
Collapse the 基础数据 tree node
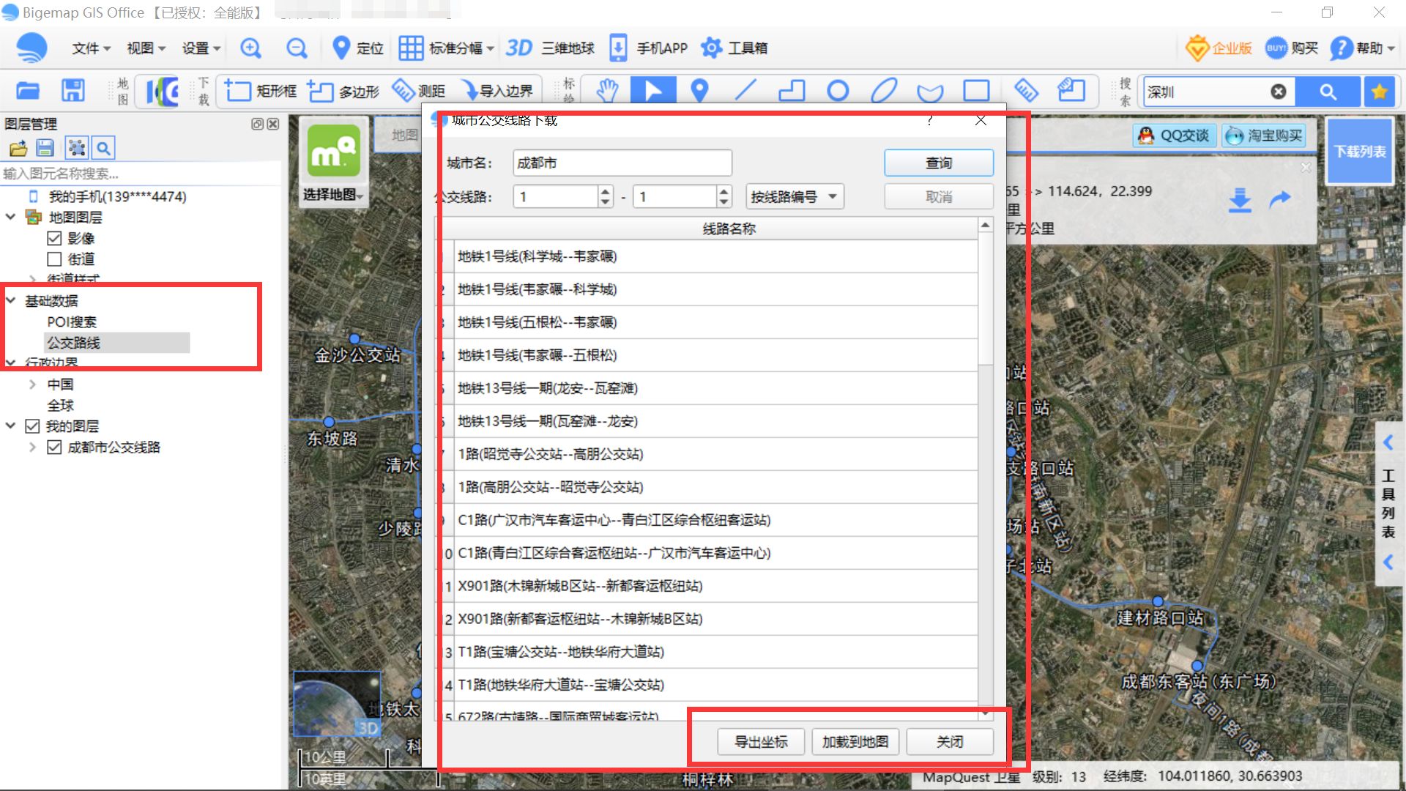pos(11,300)
